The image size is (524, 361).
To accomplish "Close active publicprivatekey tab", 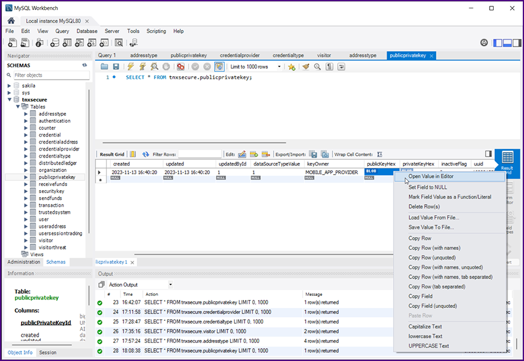I will (431, 56).
